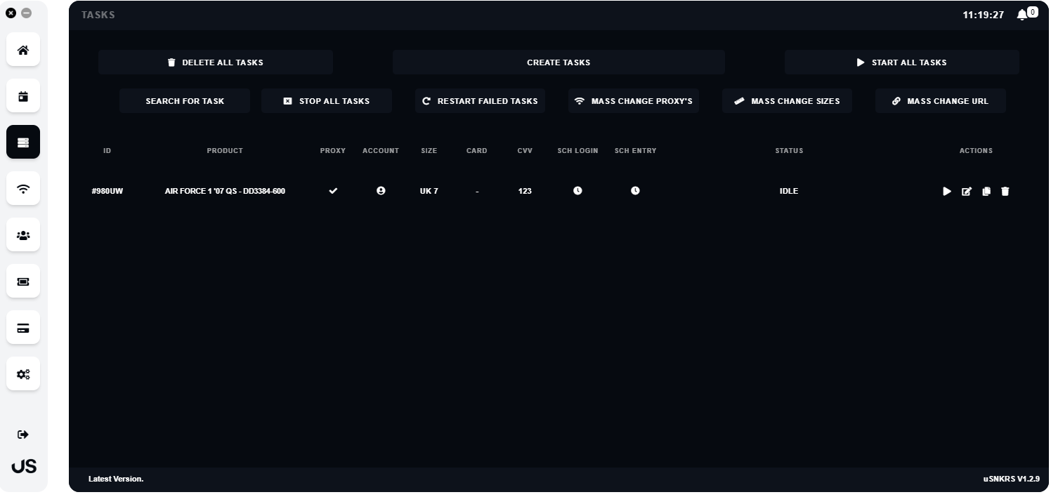Click Restart Failed Tasks button

point(481,101)
